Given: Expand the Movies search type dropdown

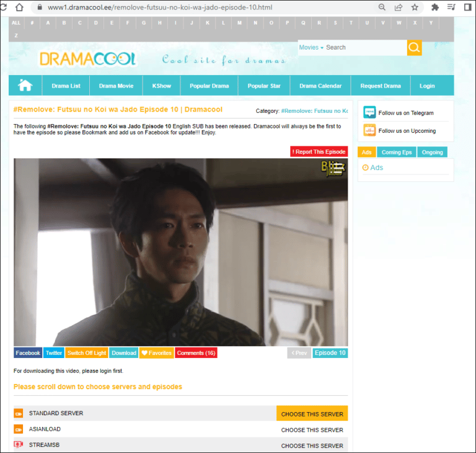Looking at the screenshot, I should point(311,47).
